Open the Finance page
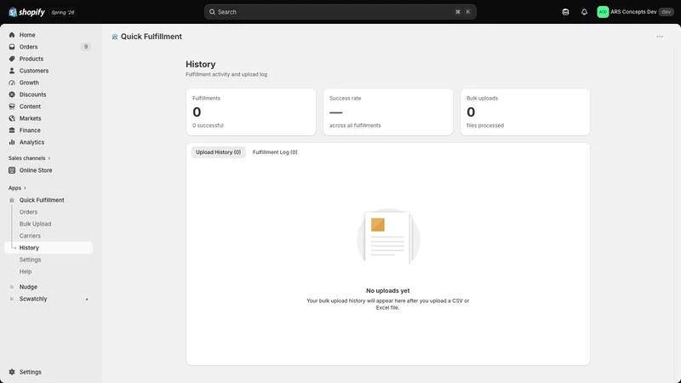This screenshot has height=383, width=681. point(30,130)
